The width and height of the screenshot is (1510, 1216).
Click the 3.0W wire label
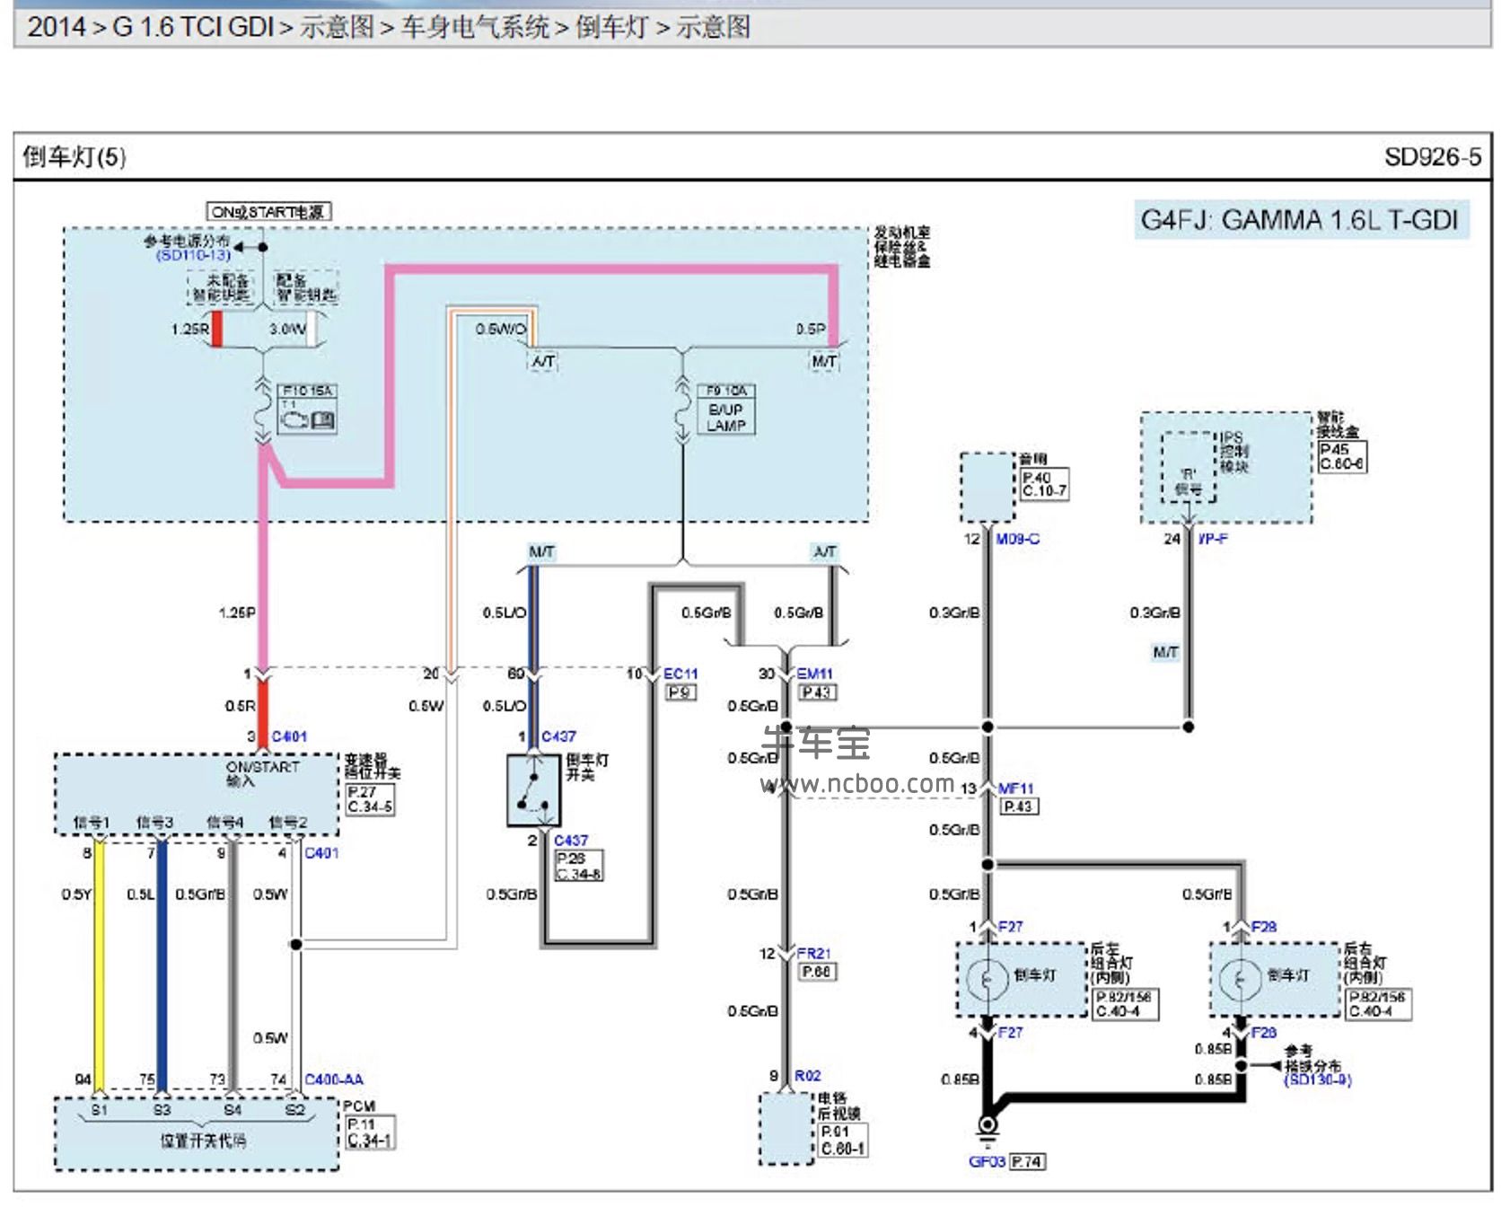click(287, 330)
